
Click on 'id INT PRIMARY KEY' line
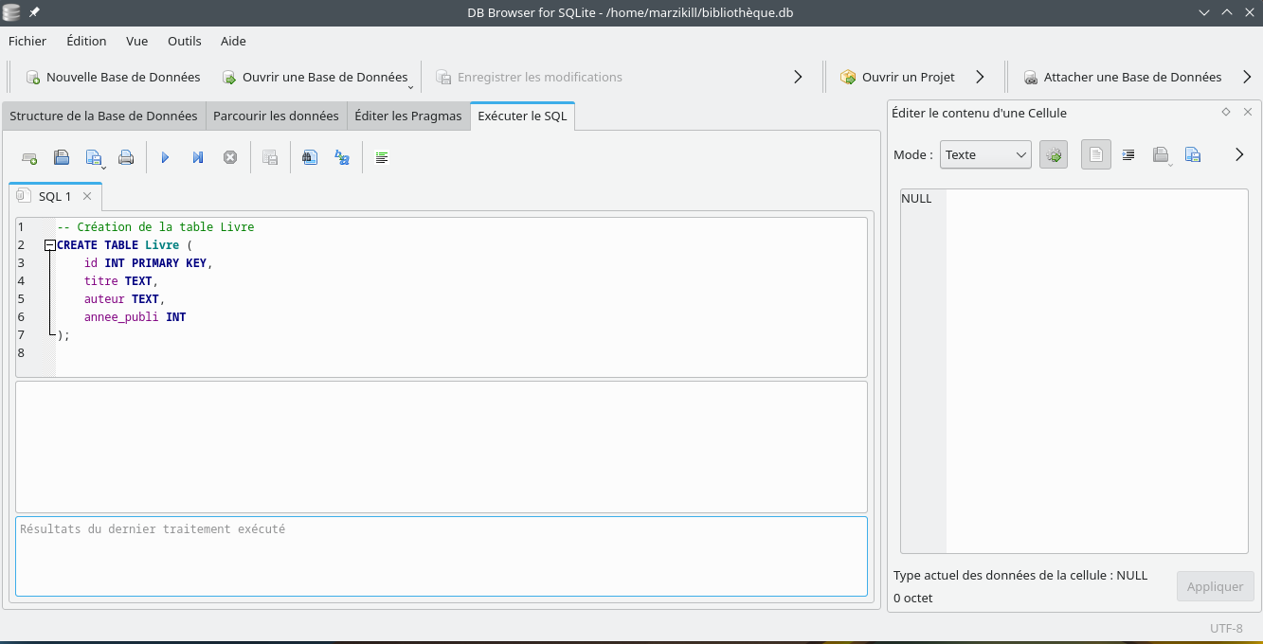(x=148, y=263)
